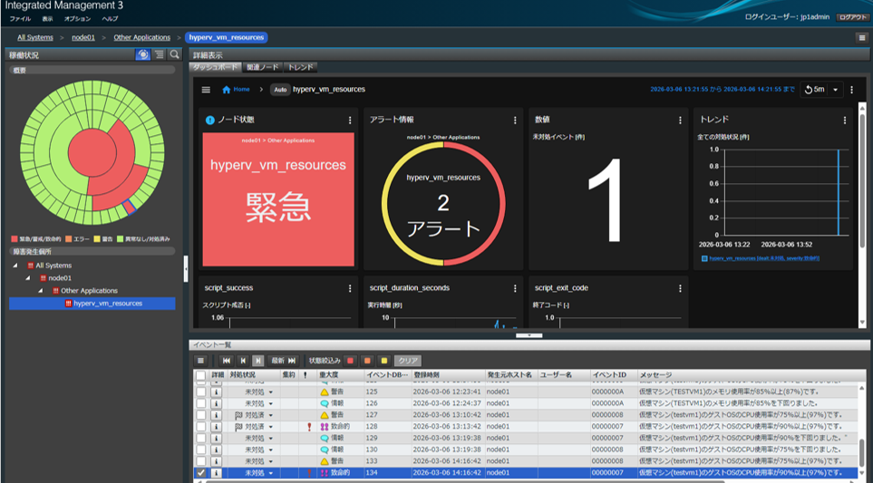Jump to first page of events

pyautogui.click(x=226, y=361)
